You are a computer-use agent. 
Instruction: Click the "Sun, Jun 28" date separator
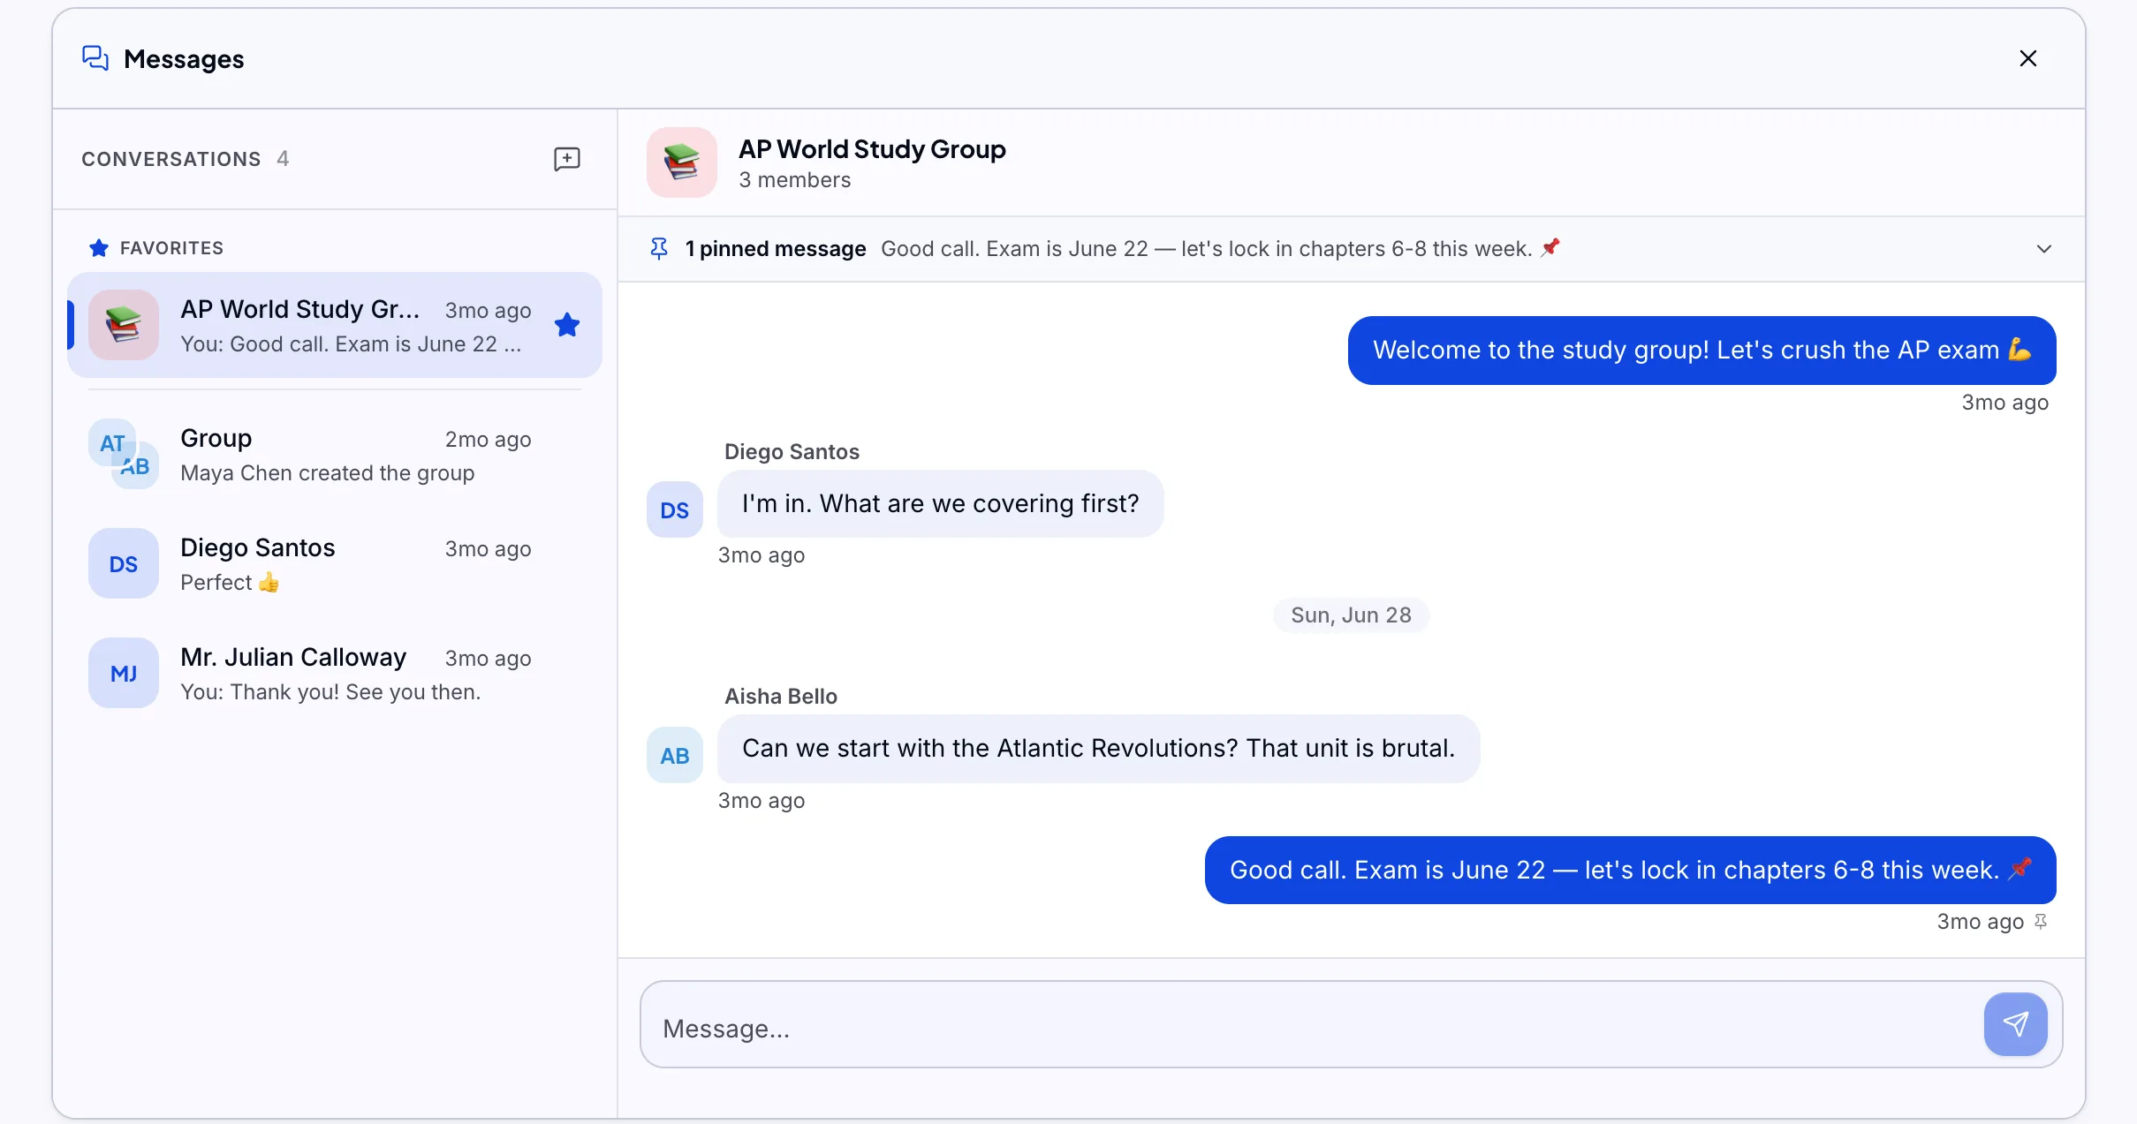pyautogui.click(x=1351, y=615)
